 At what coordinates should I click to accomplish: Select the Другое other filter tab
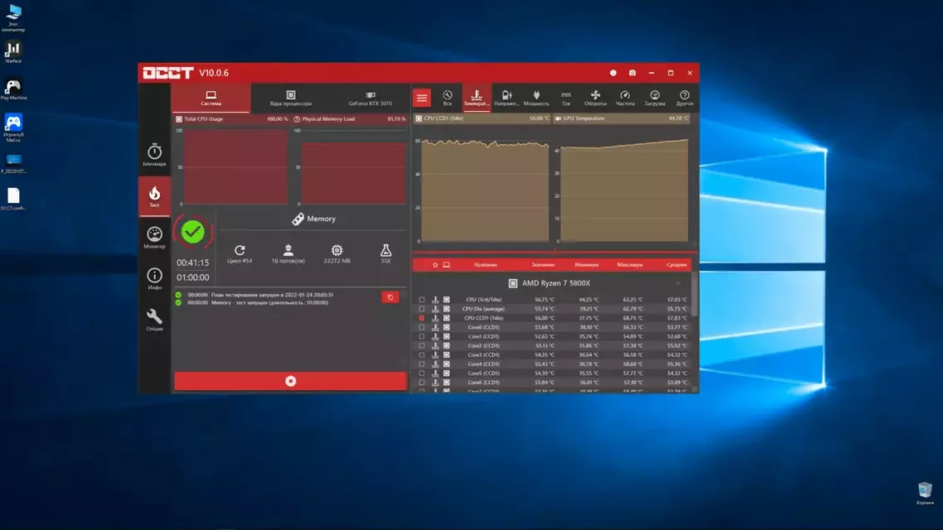pos(684,98)
